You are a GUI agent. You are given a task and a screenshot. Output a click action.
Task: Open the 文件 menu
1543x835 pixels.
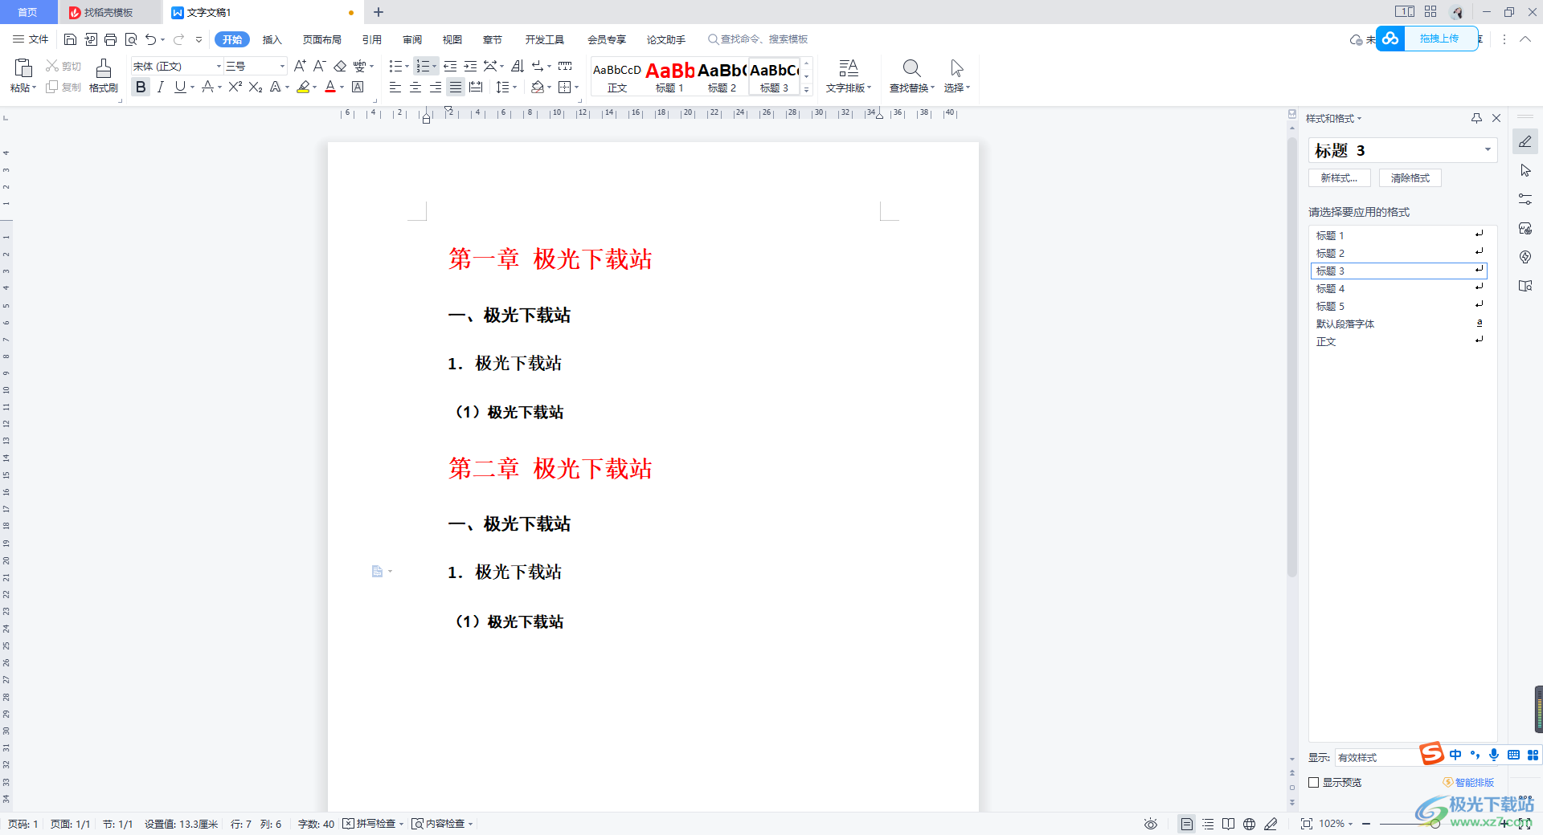(x=31, y=39)
